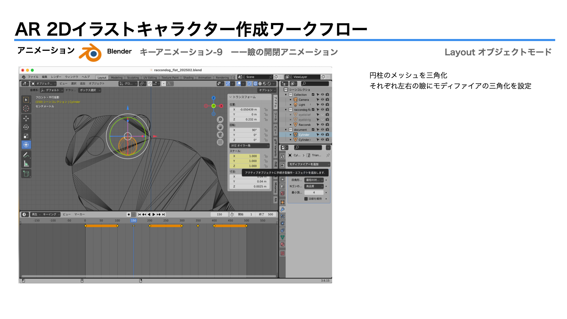Open the XYZ オイラー角 rotation mode dropdown
The width and height of the screenshot is (567, 319).
[250, 146]
